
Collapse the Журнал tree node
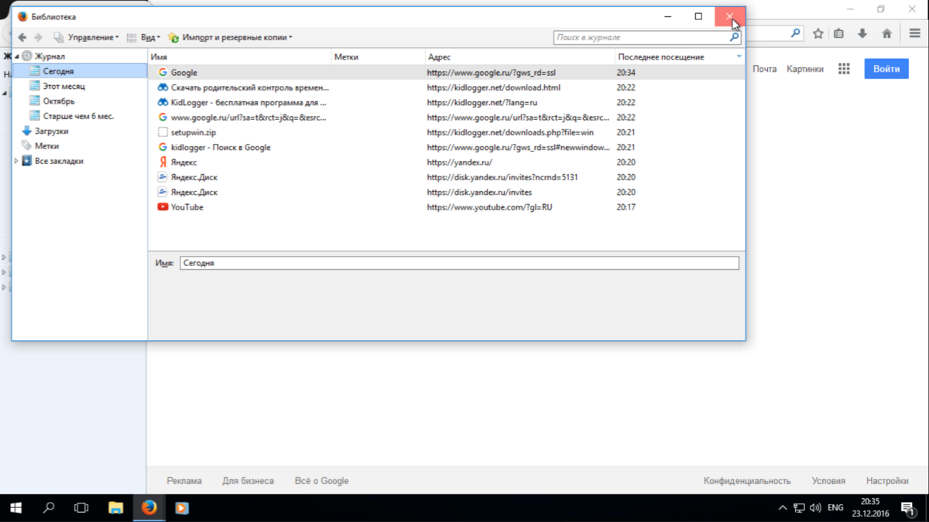point(17,56)
